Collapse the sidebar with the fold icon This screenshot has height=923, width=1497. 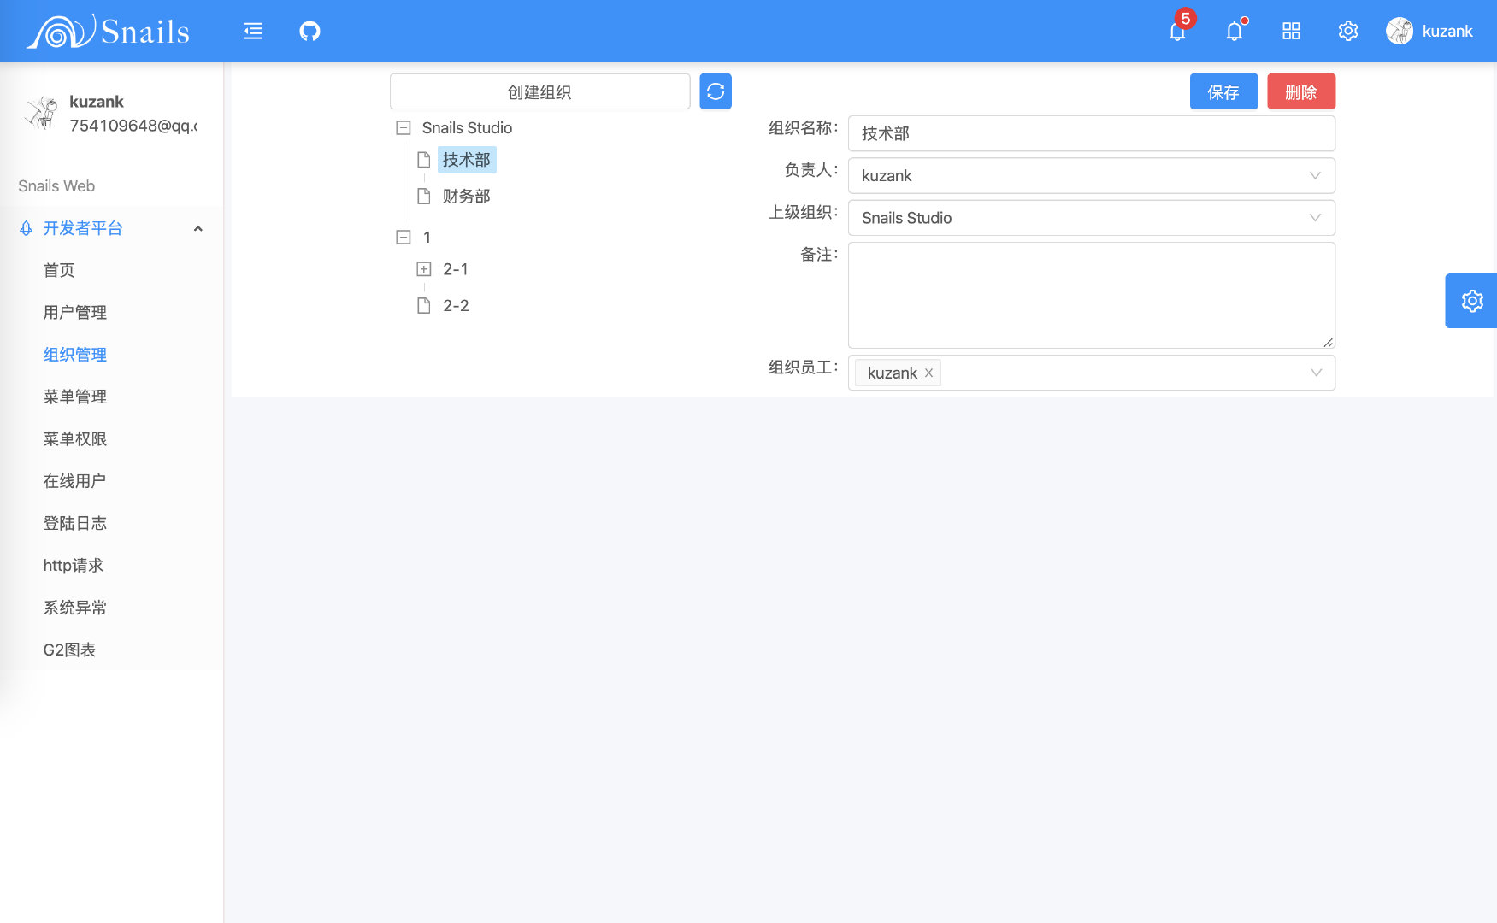[x=252, y=32]
